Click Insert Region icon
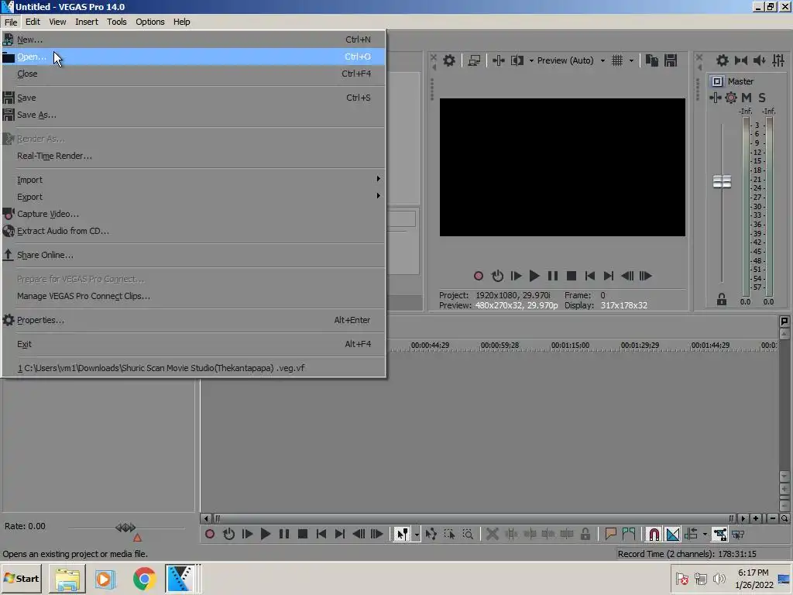793x595 pixels. [x=629, y=534]
